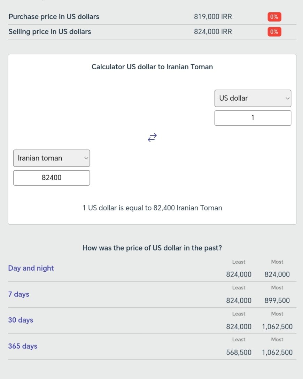Click the 1 US dollar conversion result text

(x=152, y=208)
